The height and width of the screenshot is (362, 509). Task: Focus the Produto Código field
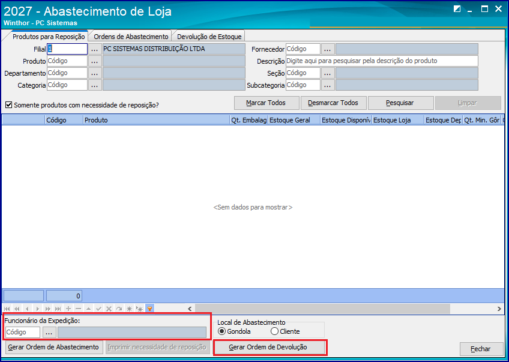pos(67,61)
